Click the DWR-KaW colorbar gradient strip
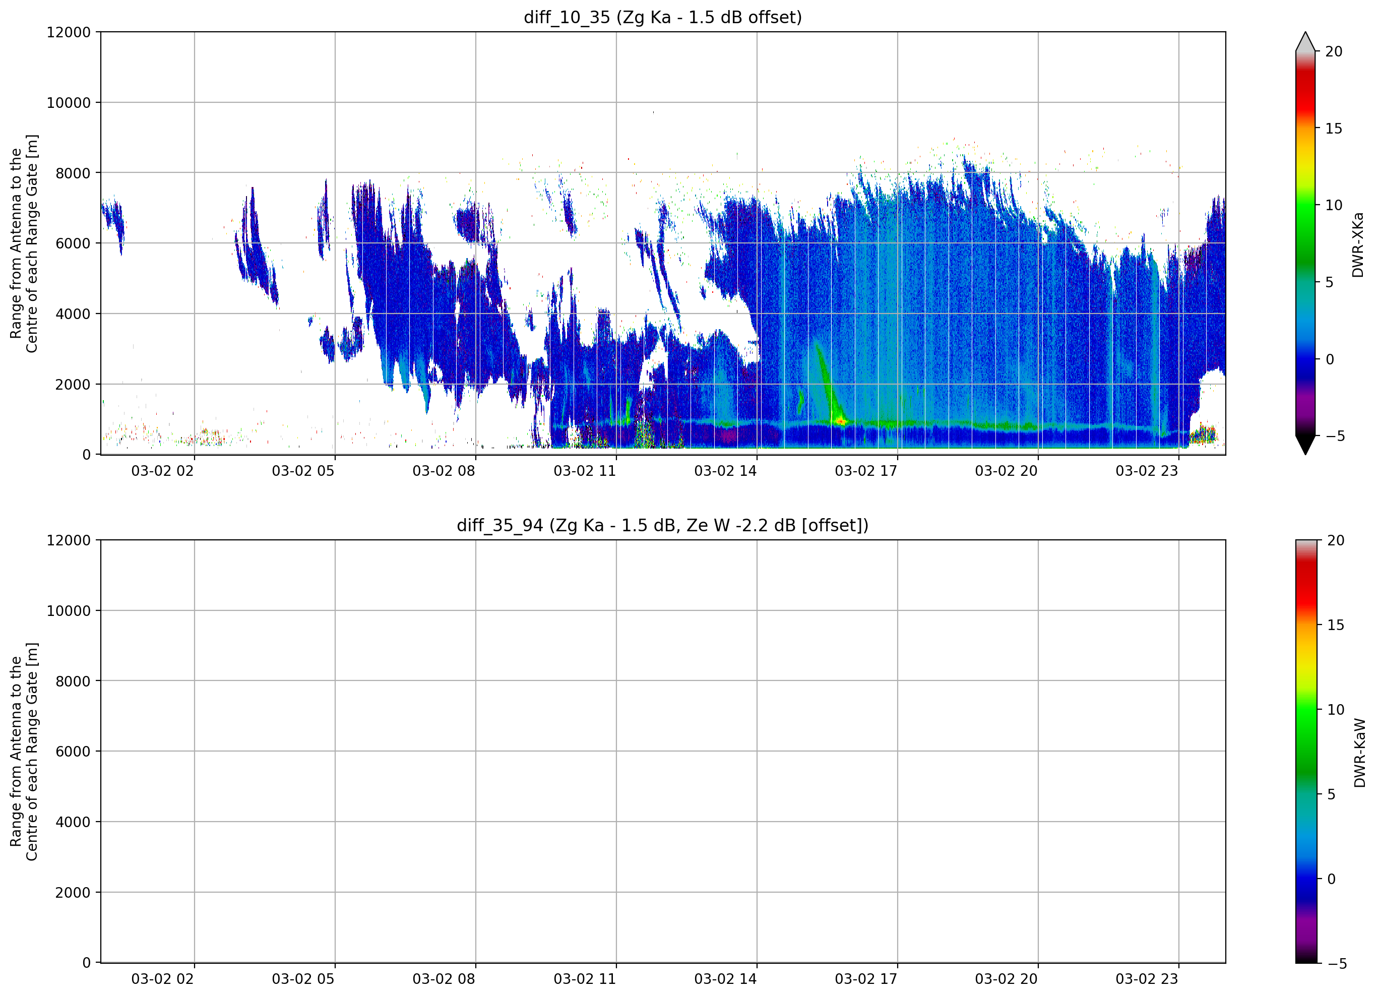 tap(1306, 752)
